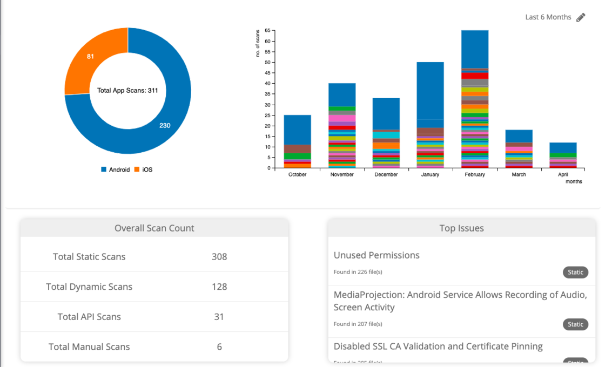Open the MediaProjection Android Service issue
The image size is (605, 367).
point(460,301)
